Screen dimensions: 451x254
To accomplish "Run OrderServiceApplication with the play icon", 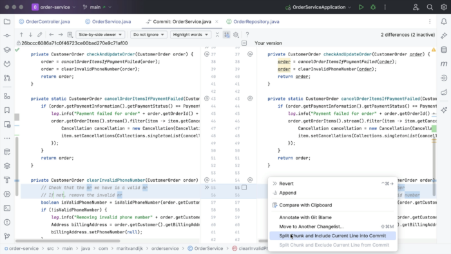I will coord(361,7).
